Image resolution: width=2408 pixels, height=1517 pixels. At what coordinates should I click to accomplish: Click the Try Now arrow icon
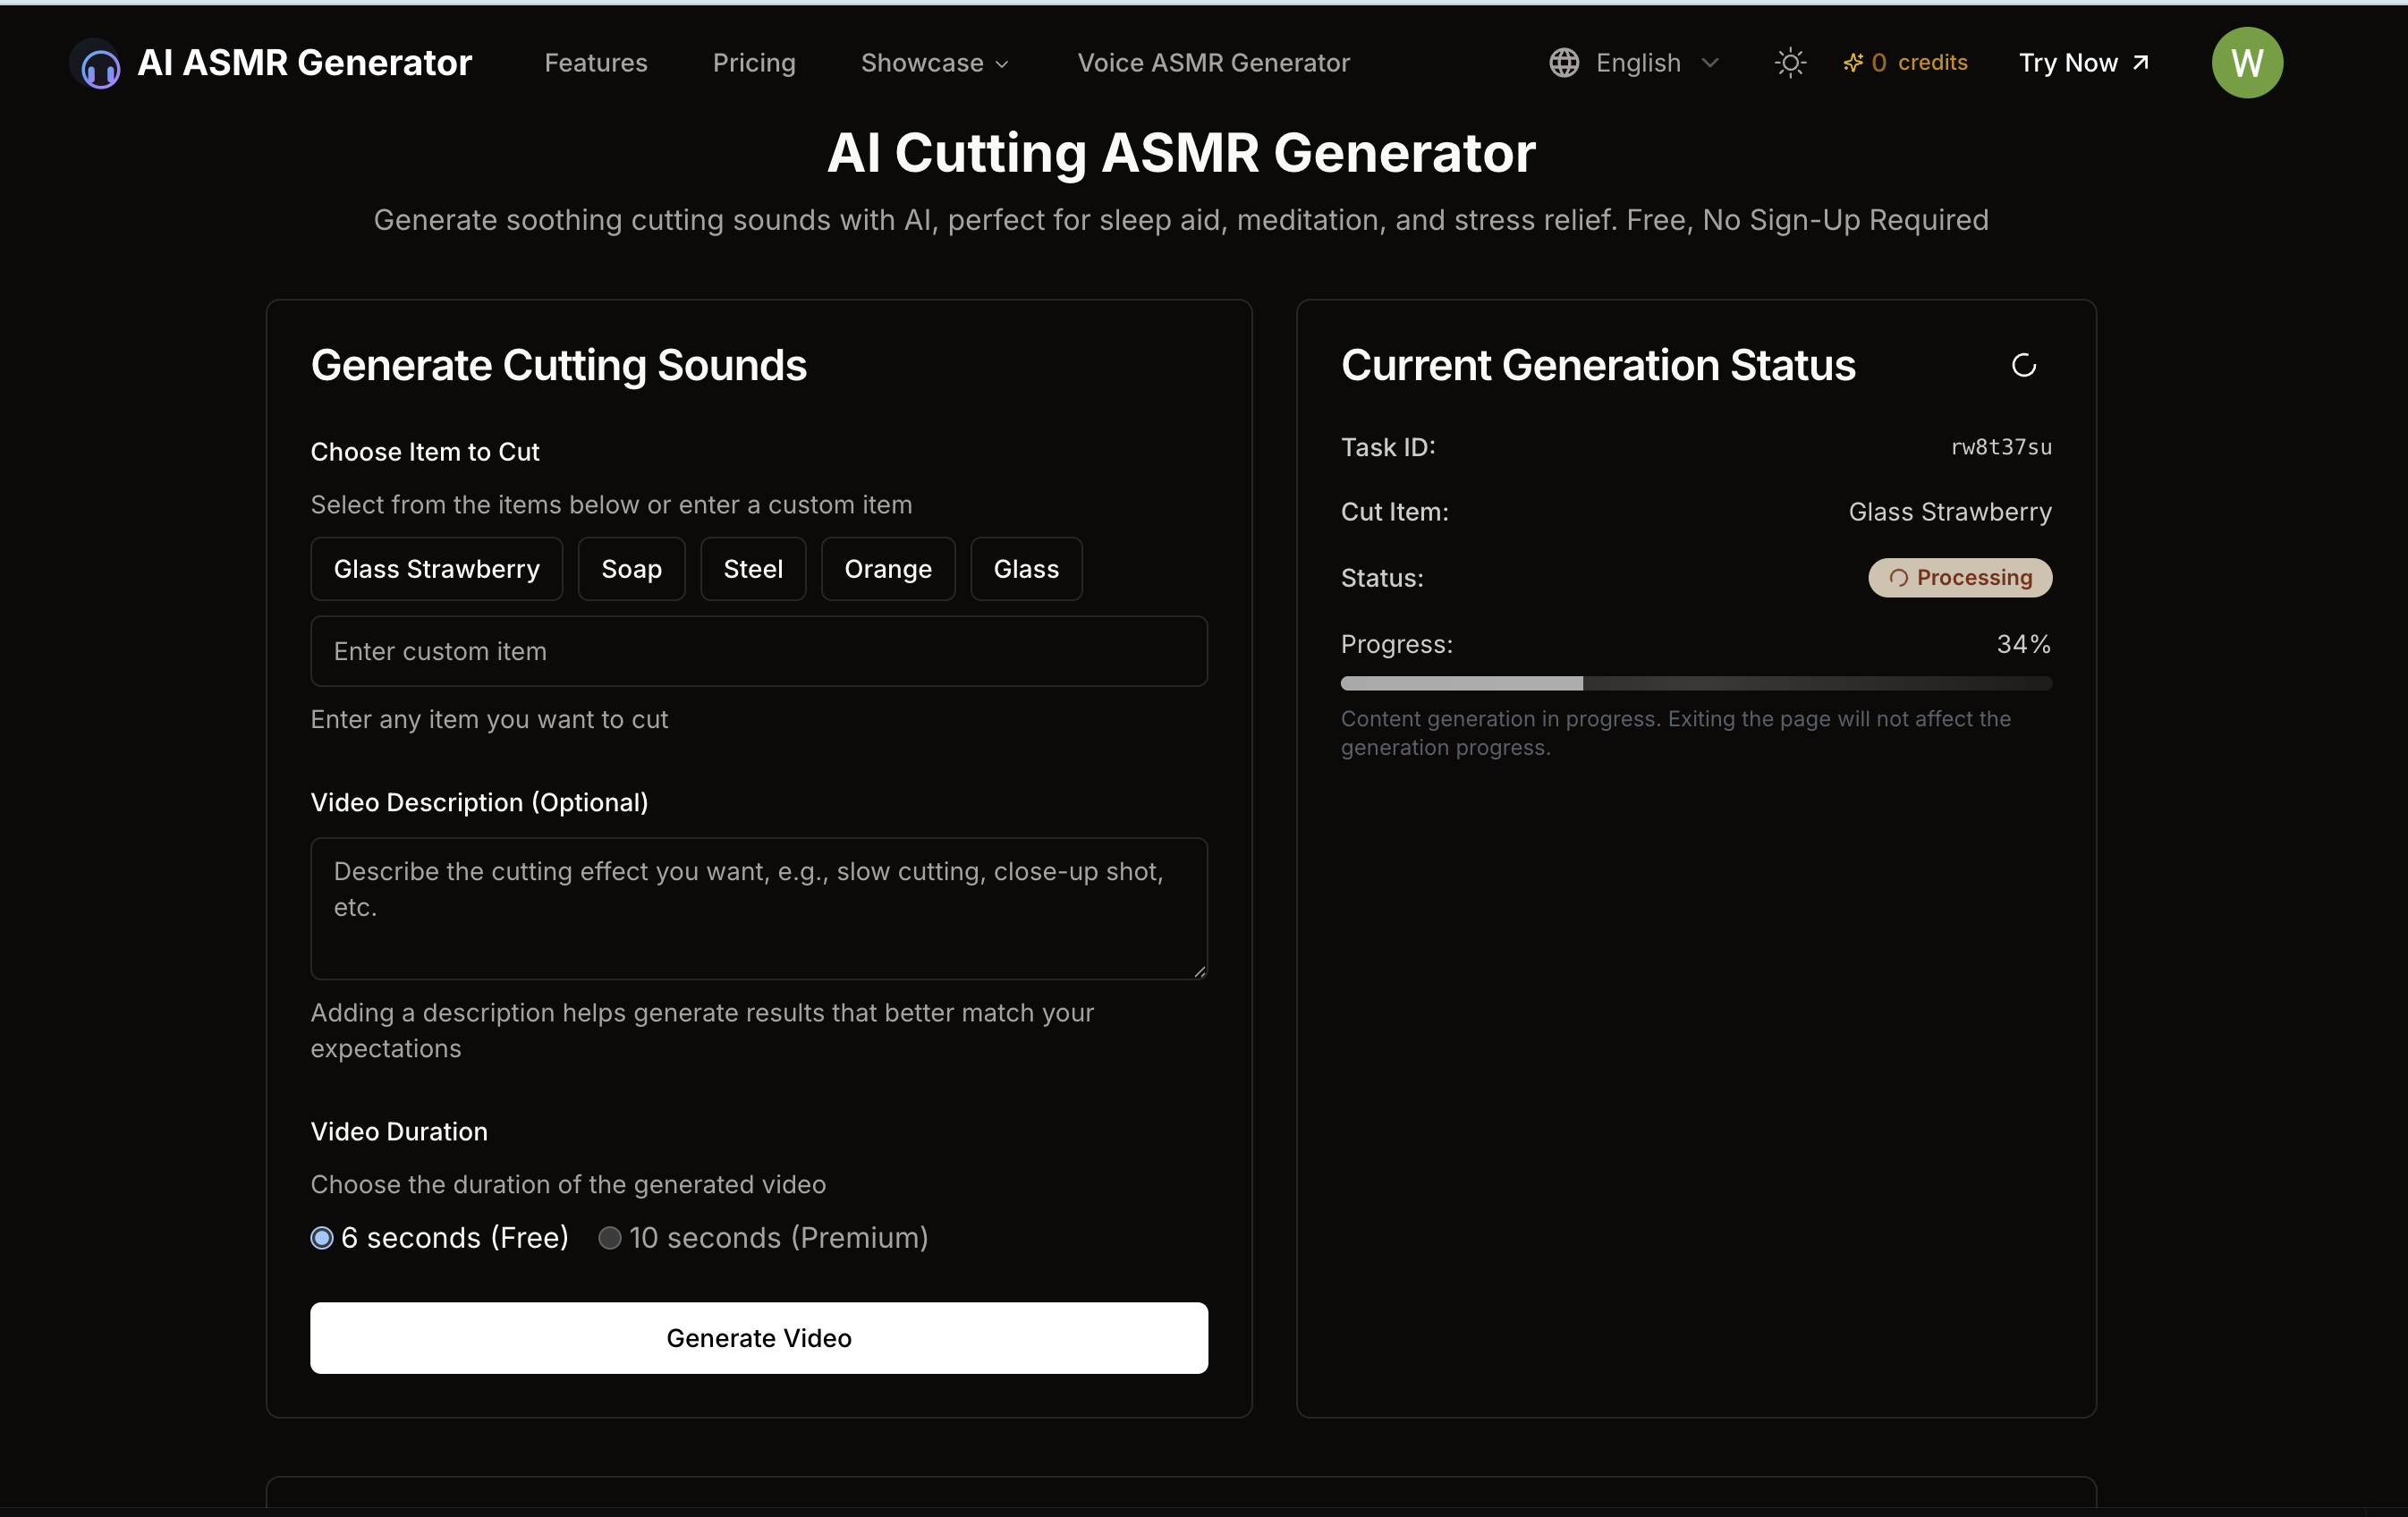tap(2141, 63)
